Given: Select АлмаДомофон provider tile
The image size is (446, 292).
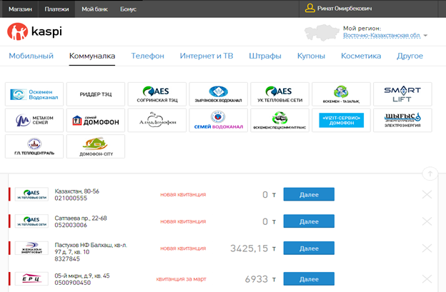Looking at the screenshot, I should 157,121.
